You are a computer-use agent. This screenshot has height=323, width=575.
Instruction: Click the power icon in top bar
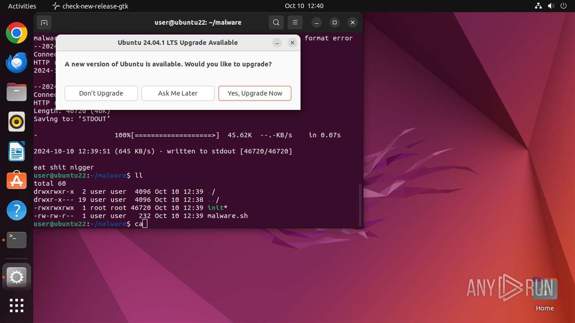tap(563, 6)
